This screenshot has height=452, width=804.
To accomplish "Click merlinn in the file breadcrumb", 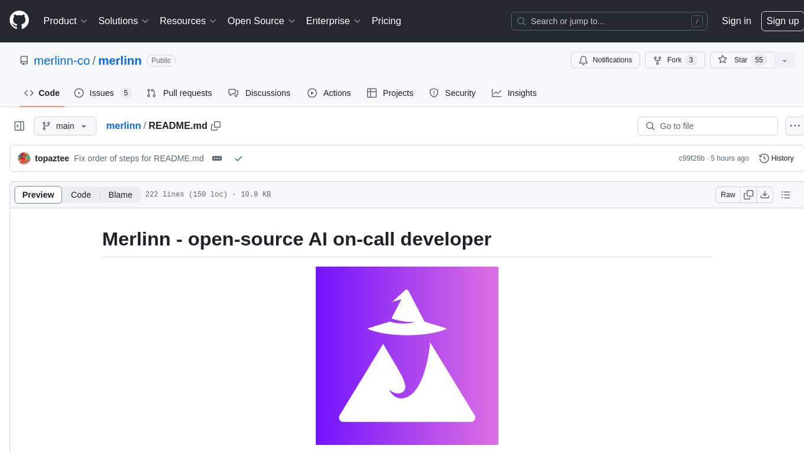I will click(x=124, y=125).
